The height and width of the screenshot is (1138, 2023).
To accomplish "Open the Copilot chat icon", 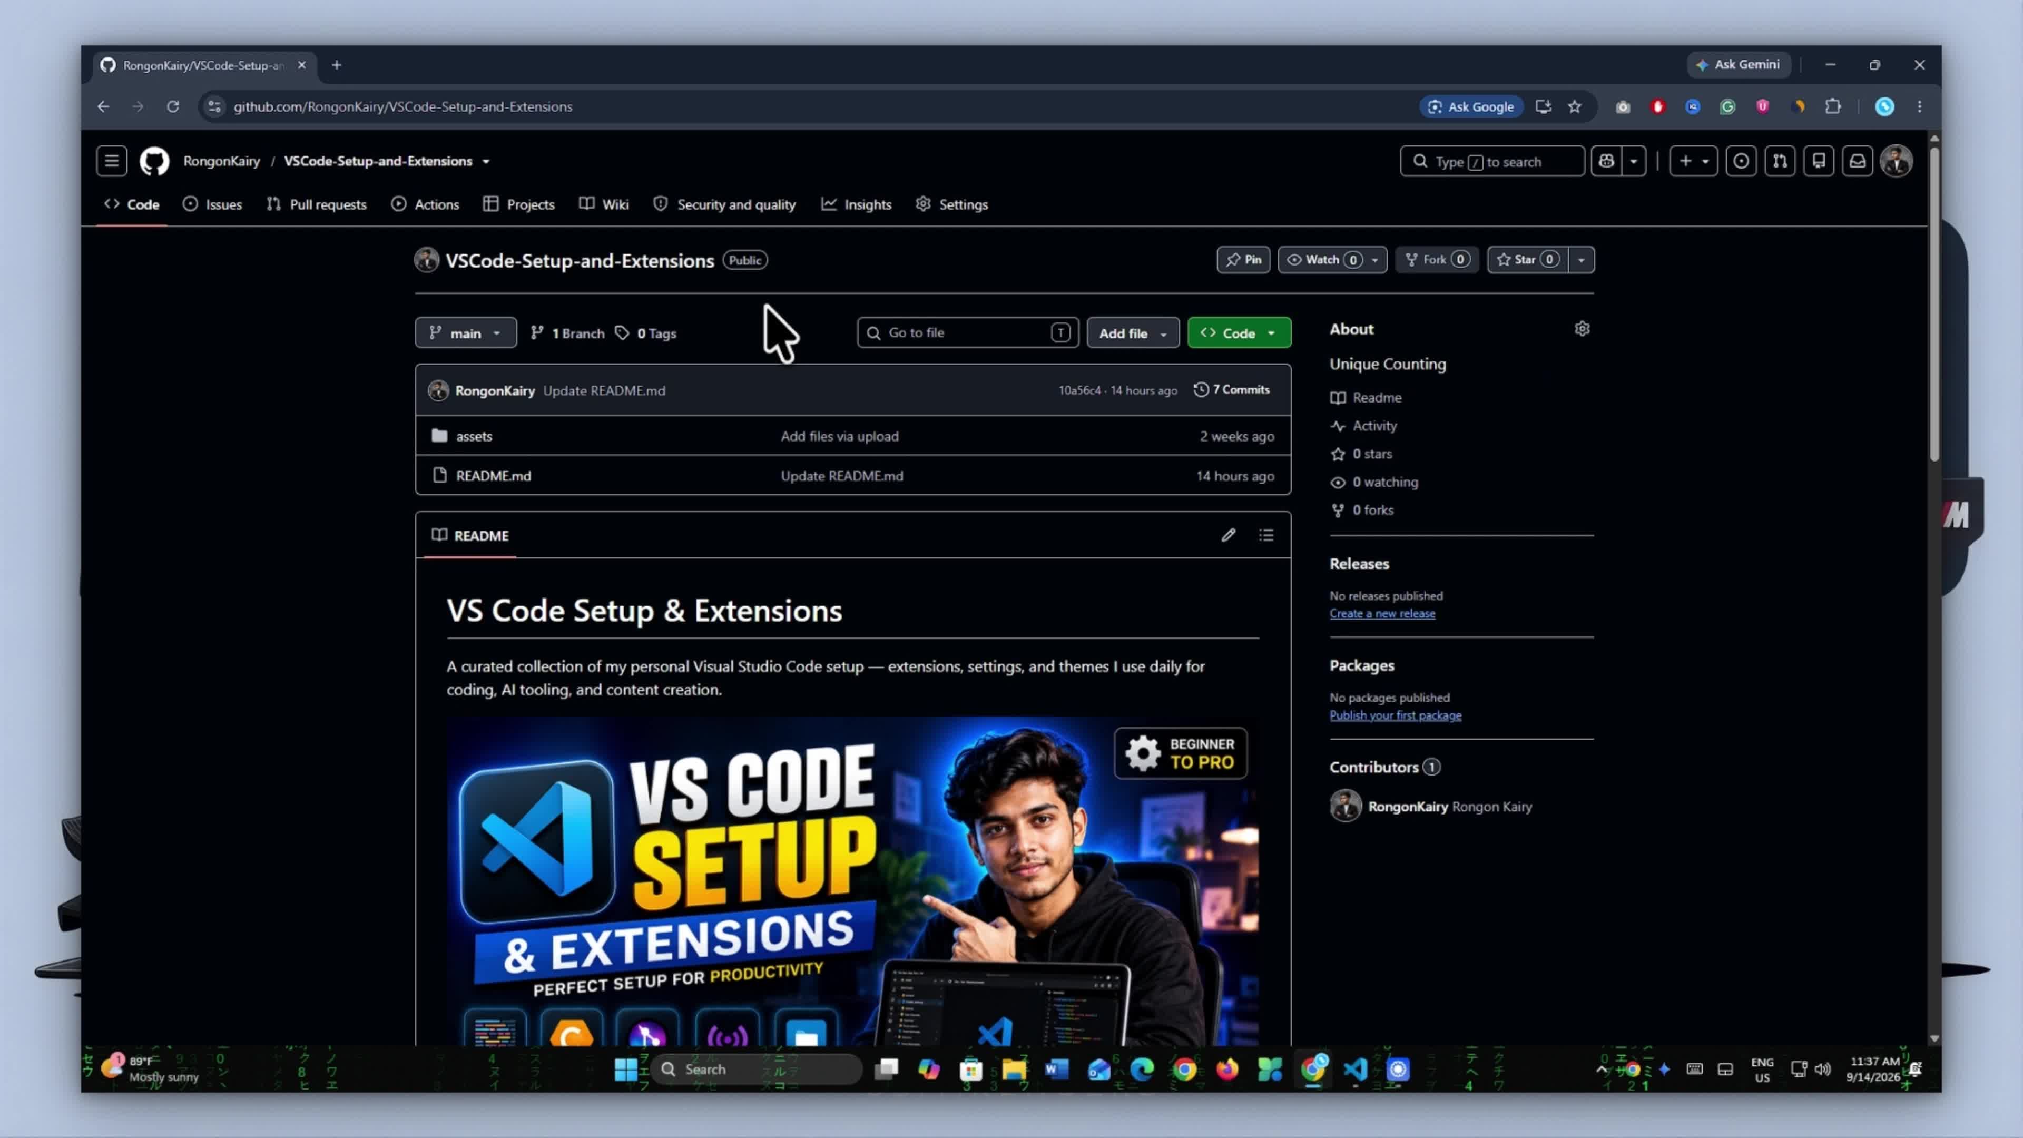I will [1606, 161].
